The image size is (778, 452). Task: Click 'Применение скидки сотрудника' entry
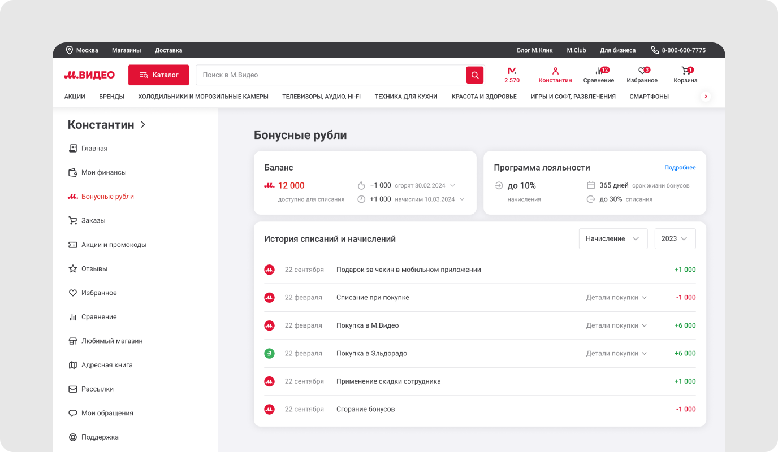388,381
